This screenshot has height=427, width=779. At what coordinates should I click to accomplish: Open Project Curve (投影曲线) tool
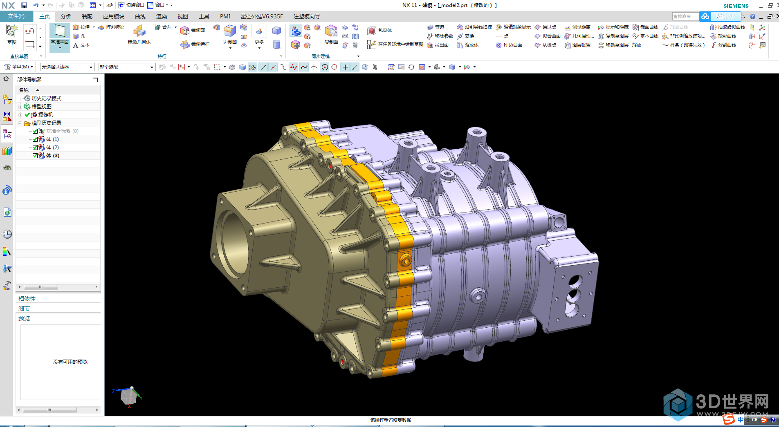723,36
